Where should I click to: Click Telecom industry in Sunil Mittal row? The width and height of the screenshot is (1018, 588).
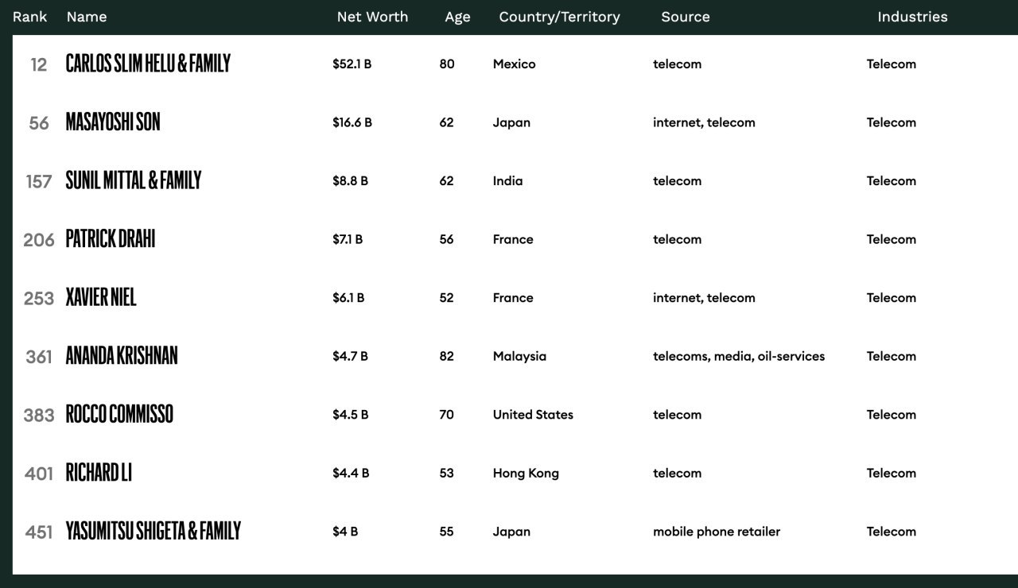[892, 180]
